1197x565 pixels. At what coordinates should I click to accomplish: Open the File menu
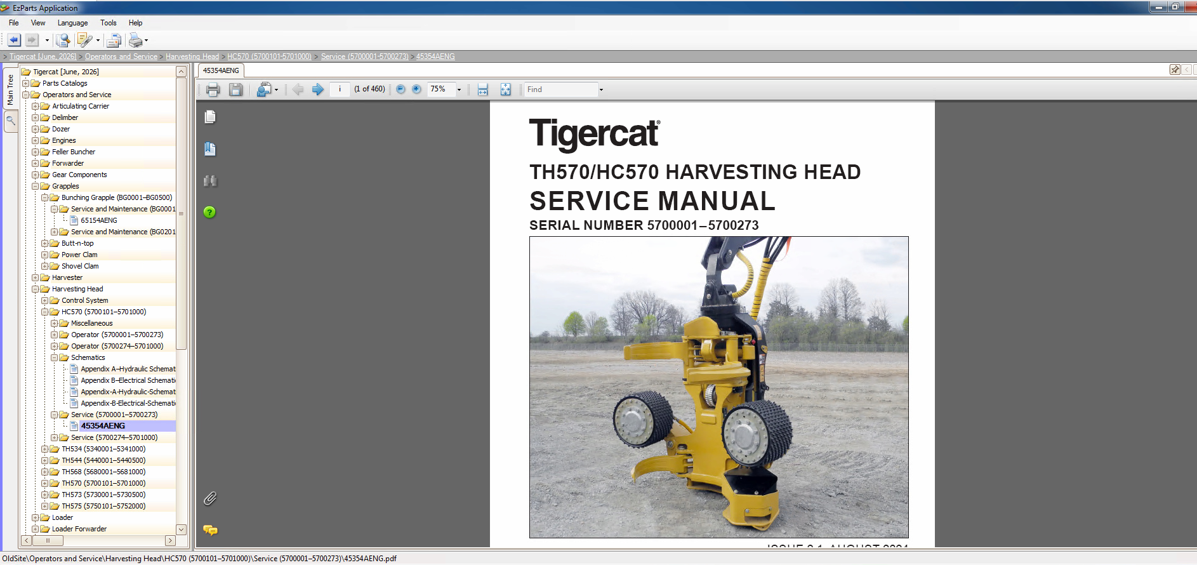click(14, 23)
